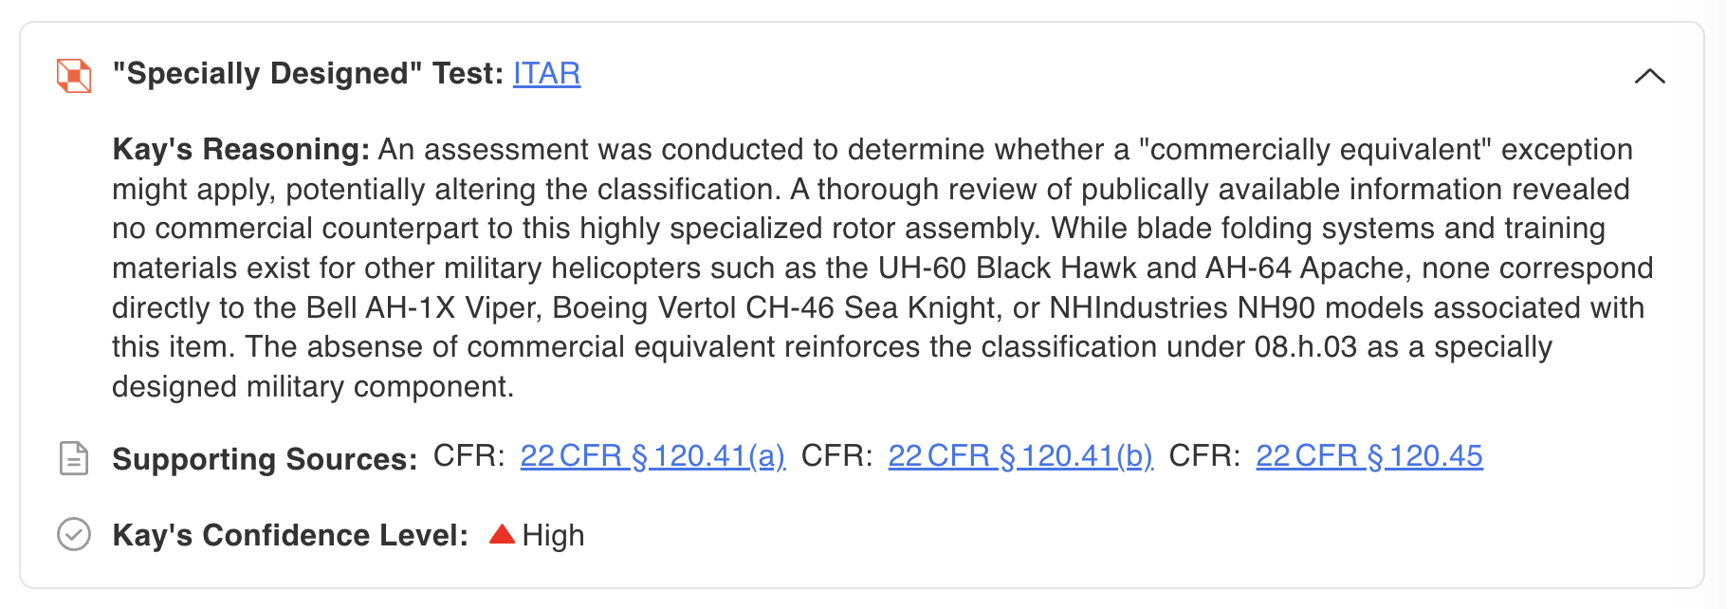Image resolution: width=1726 pixels, height=609 pixels.
Task: Open the 22 CFR §120.41(b) source link
Action: [x=1020, y=456]
